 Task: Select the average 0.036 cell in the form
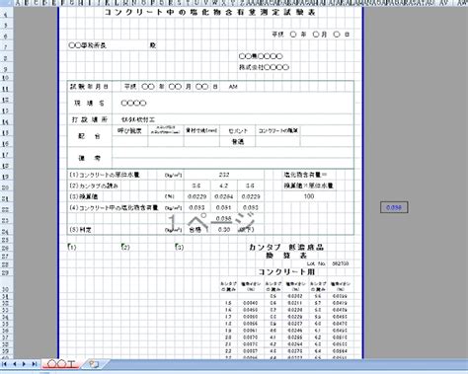click(224, 219)
